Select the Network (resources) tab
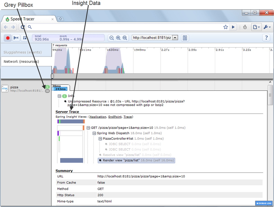 click(21, 61)
